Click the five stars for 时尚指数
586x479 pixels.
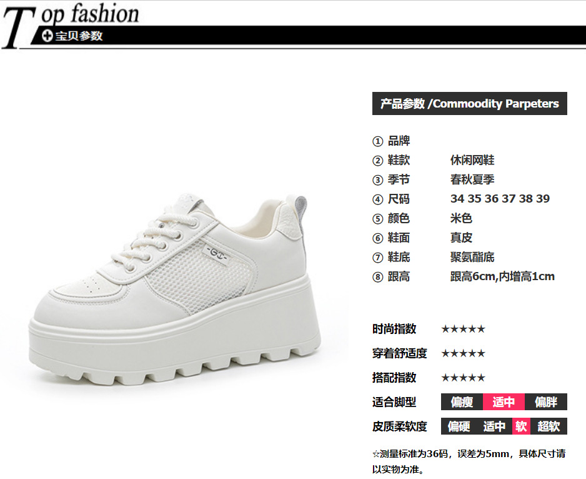pyautogui.click(x=463, y=330)
